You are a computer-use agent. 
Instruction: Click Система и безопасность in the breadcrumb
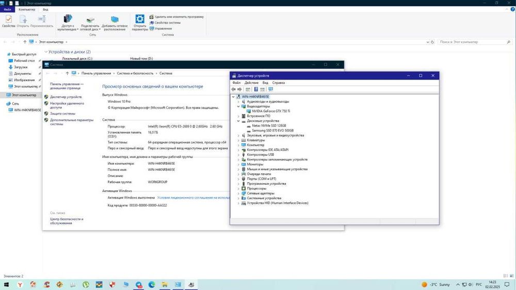[x=135, y=73]
